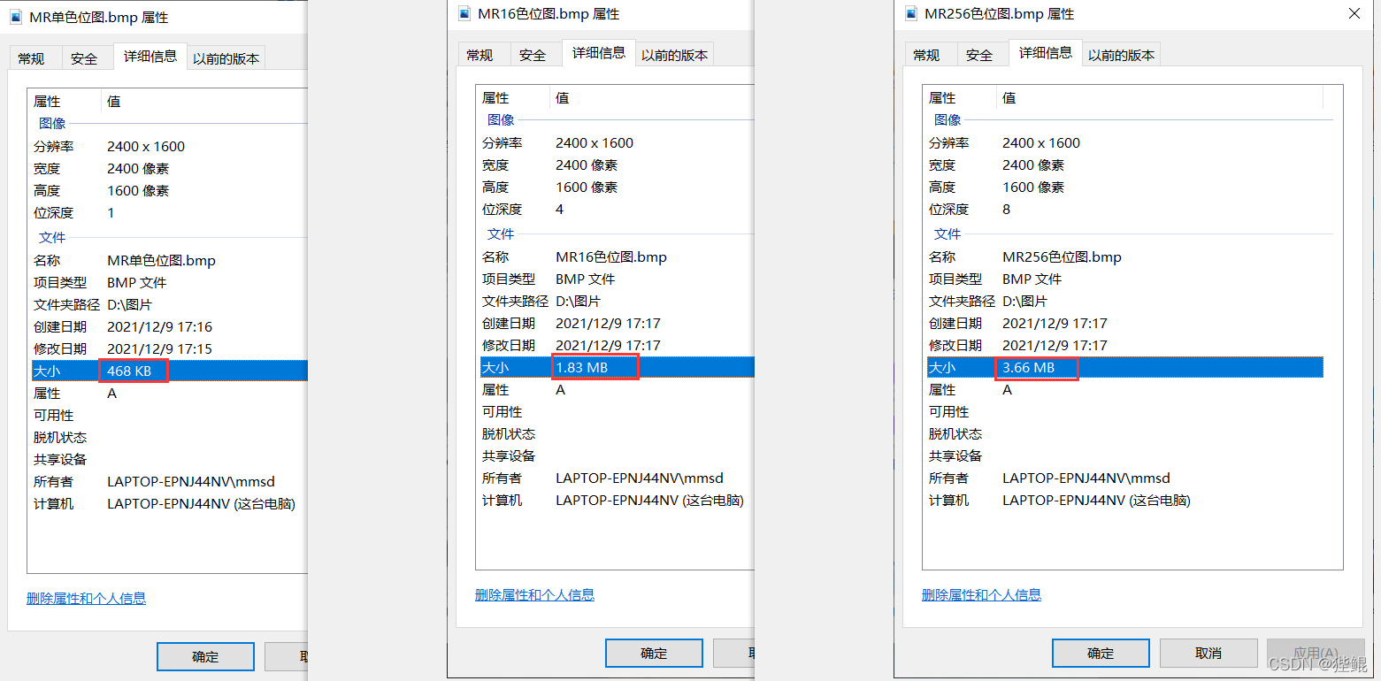This screenshot has width=1381, height=681.
Task: Click the file icon in MR256色位图.bmp title bar
Action: [x=911, y=13]
